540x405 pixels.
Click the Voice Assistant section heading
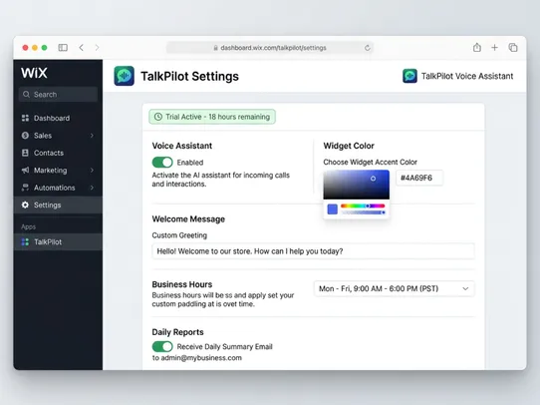point(182,146)
